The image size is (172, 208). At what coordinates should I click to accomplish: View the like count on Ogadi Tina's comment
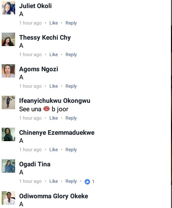tap(93, 181)
